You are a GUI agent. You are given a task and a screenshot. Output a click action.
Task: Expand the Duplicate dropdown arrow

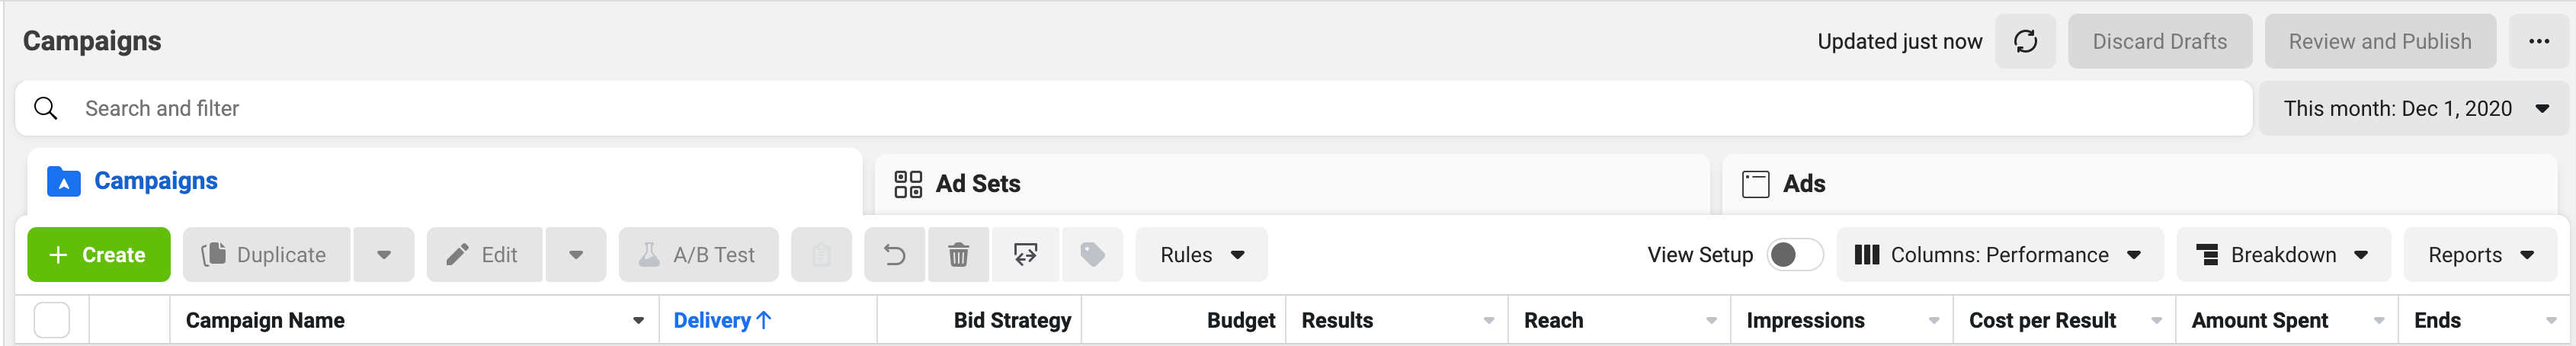click(384, 255)
